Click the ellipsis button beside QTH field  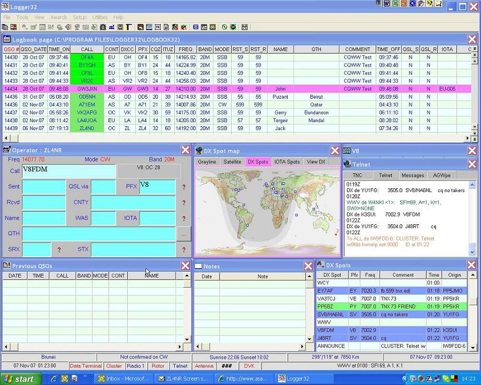pos(184,235)
